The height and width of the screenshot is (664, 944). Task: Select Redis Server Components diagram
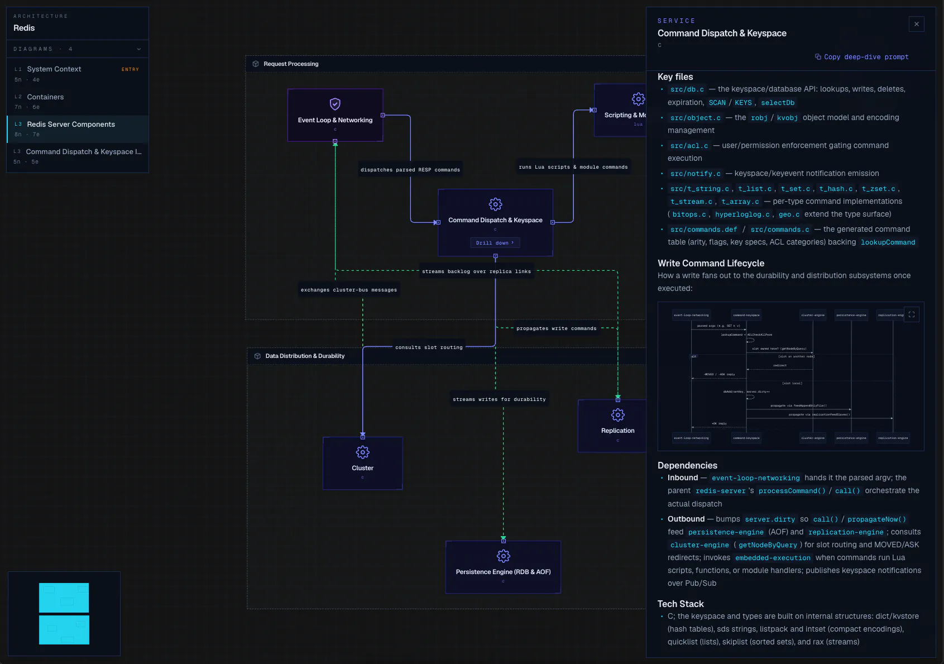point(78,129)
